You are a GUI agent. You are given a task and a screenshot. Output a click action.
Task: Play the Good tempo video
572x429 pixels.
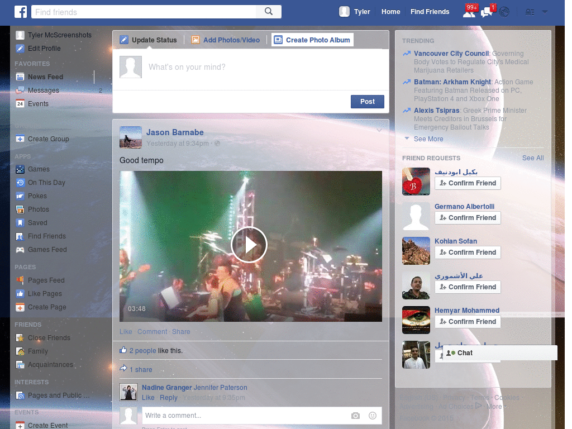249,245
